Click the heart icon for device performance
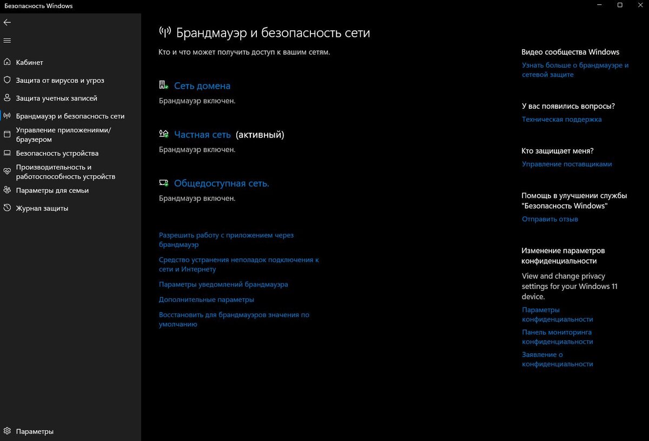649x441 pixels. pyautogui.click(x=7, y=172)
